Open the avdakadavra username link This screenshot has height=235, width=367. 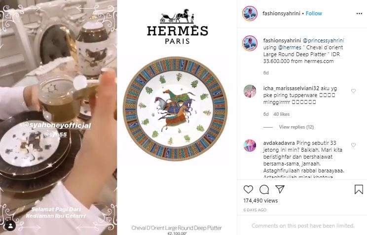279,143
